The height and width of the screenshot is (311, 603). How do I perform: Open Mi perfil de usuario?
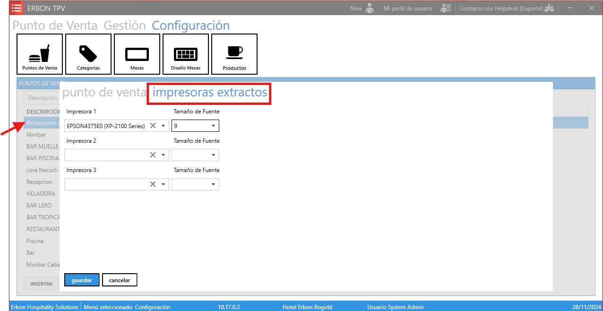click(408, 8)
